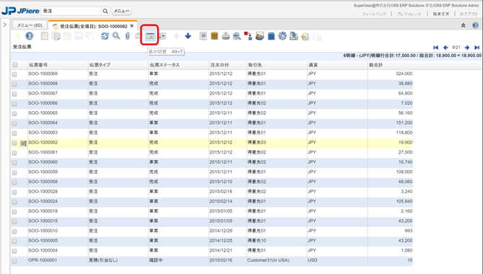Screen dimensions: 483x274
Task: Click the JPiere logo
Action: coord(20,11)
